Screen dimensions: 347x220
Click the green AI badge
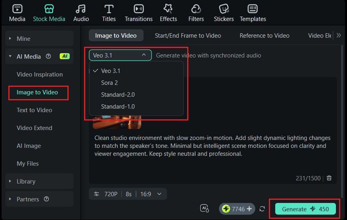coord(65,56)
